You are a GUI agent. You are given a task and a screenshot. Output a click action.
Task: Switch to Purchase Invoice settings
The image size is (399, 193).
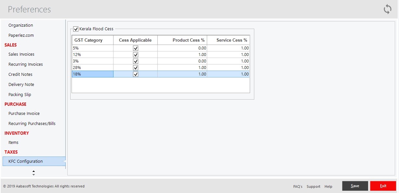coord(24,113)
